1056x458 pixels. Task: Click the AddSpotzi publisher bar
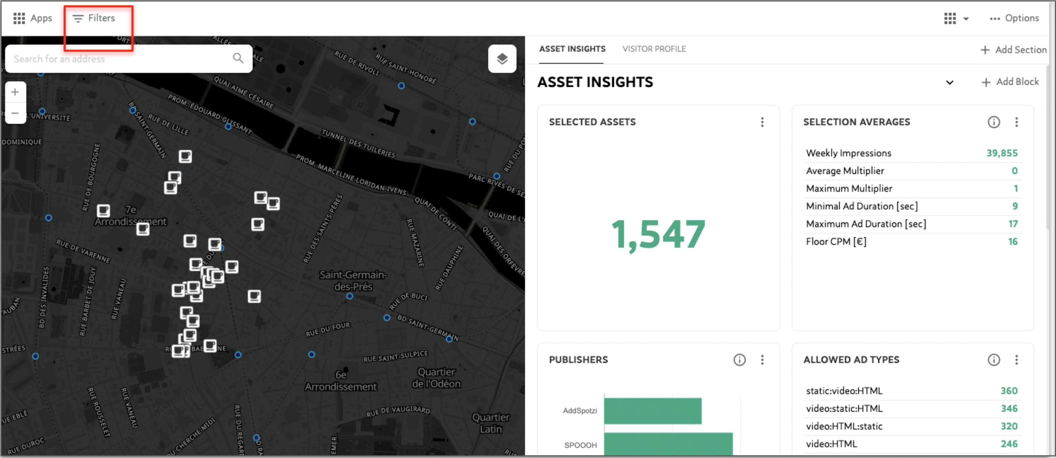(x=653, y=411)
